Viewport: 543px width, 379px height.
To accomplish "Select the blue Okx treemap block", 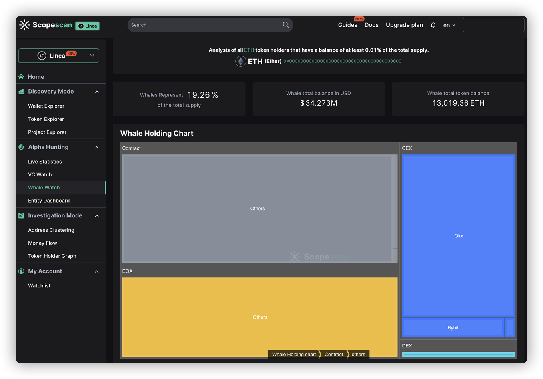I will pyautogui.click(x=458, y=236).
